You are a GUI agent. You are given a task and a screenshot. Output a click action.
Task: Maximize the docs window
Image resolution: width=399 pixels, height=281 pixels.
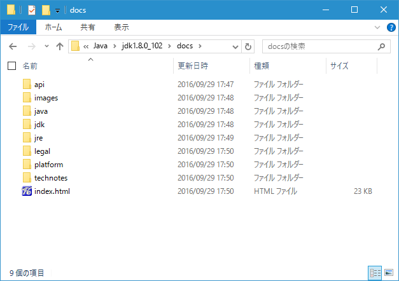pos(354,10)
